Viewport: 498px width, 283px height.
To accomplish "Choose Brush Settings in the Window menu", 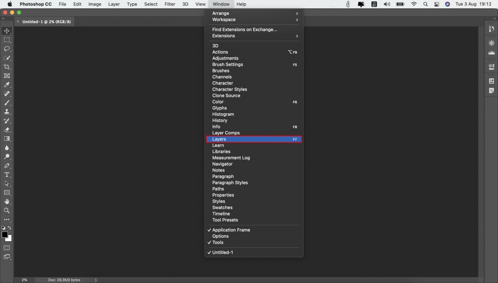I will tap(254, 65).
